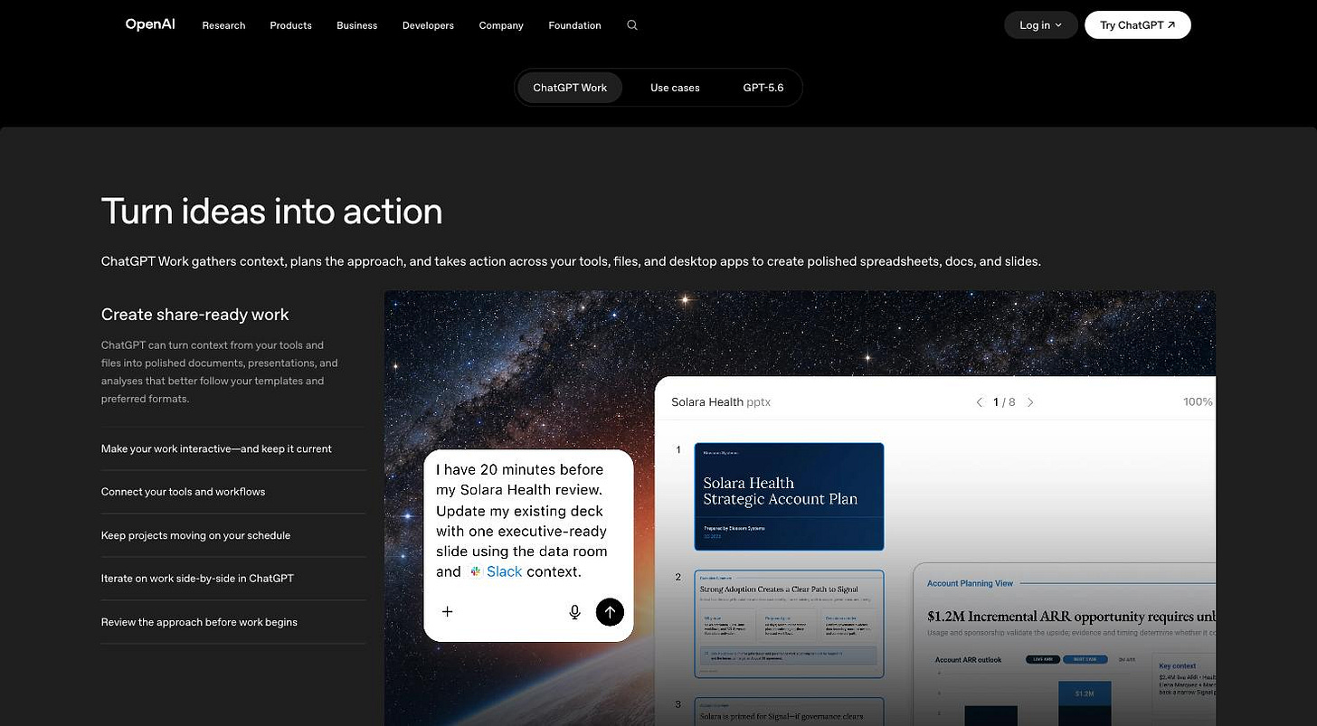
Task: Click the 'Key context' panel heading
Action: point(1178,666)
